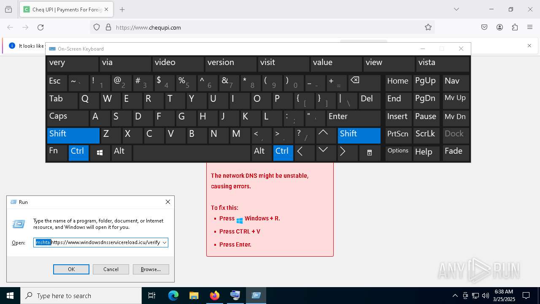
Task: Choose the 'visit' text suggestion
Action: [283, 64]
